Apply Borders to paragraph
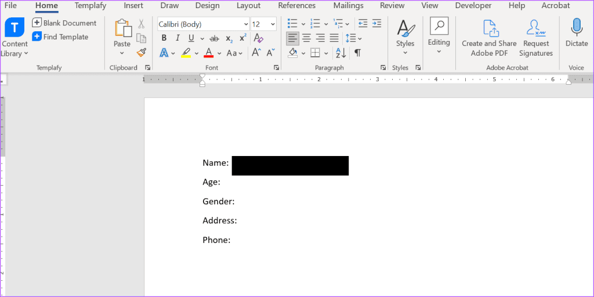 [x=315, y=53]
